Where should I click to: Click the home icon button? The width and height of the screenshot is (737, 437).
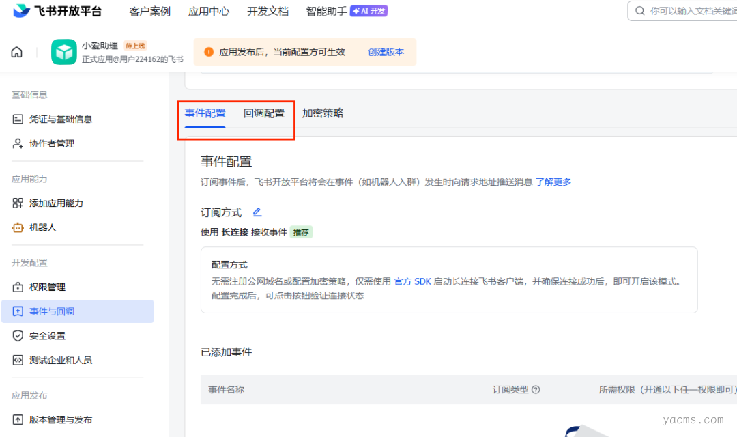click(17, 53)
